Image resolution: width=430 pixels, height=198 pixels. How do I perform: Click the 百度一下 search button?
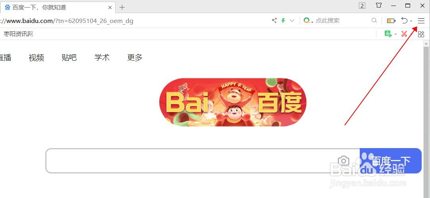pos(391,161)
